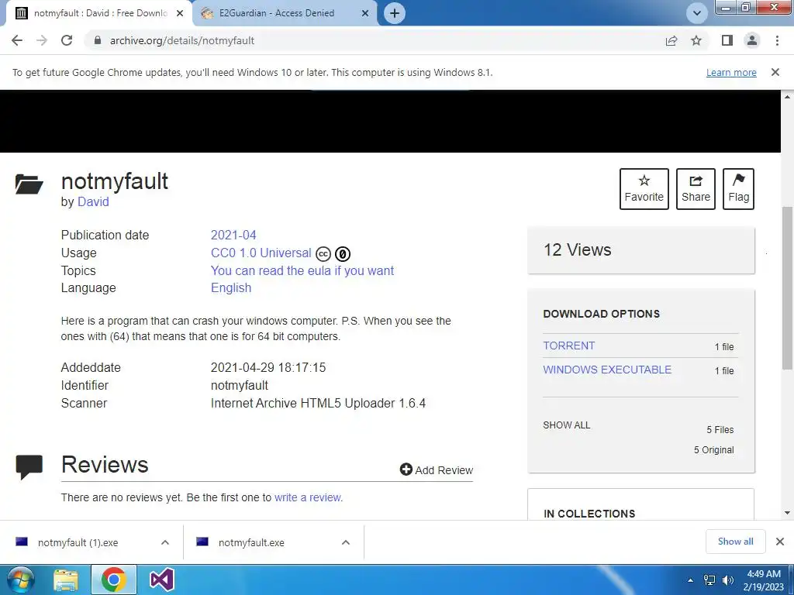Open taskbar clock and date

point(764,580)
